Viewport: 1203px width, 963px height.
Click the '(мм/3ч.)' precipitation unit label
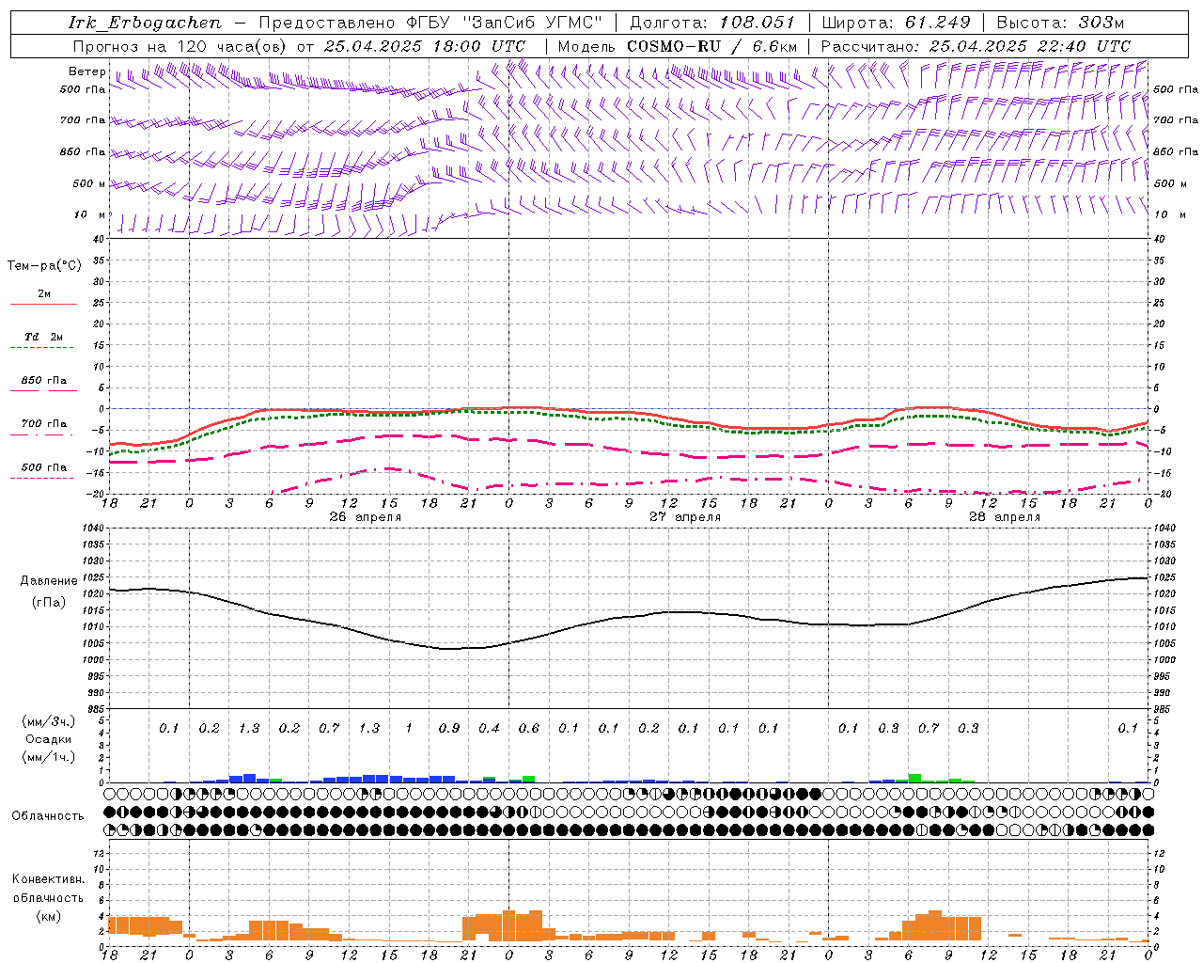tap(48, 721)
